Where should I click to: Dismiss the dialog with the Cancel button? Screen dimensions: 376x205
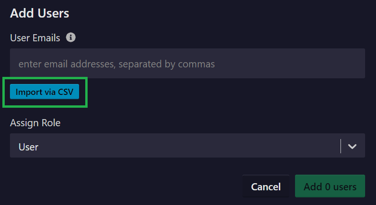266,186
